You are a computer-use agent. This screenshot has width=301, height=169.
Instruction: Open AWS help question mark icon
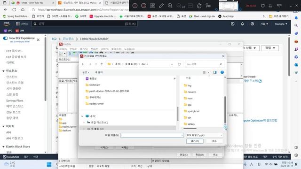coord(252,24)
